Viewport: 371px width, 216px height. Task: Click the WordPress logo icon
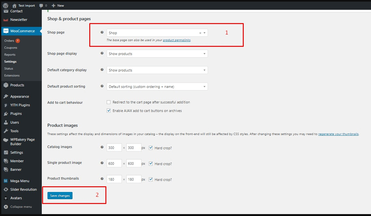tap(5, 5)
